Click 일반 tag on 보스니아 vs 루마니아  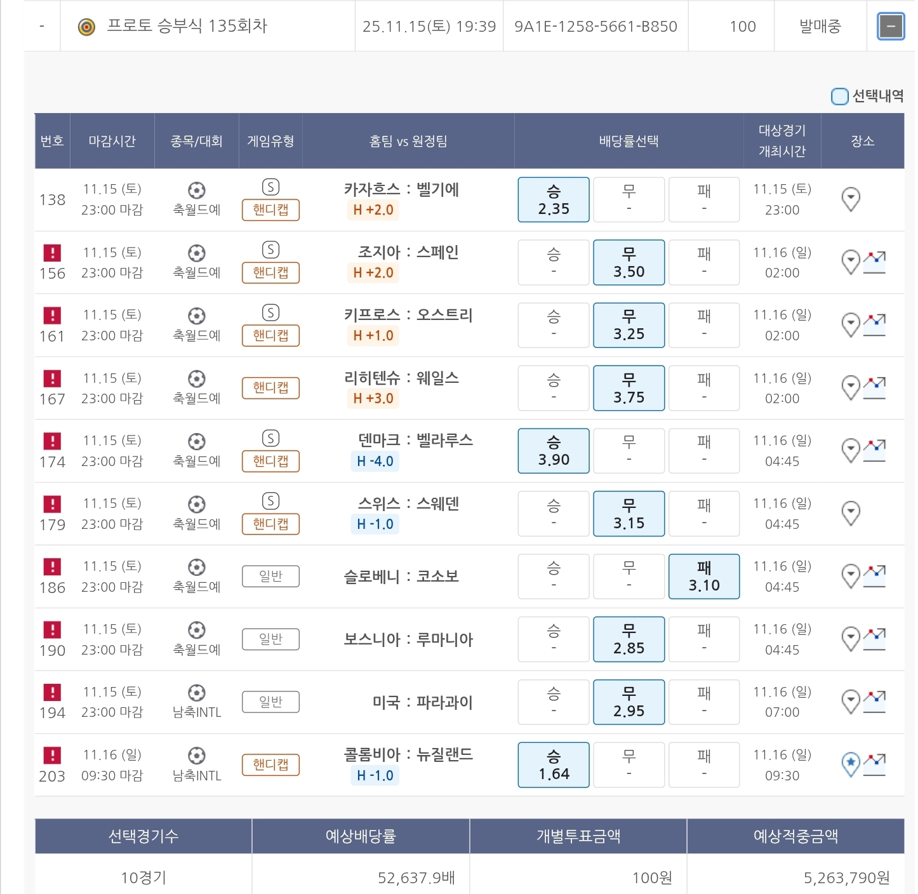click(270, 639)
